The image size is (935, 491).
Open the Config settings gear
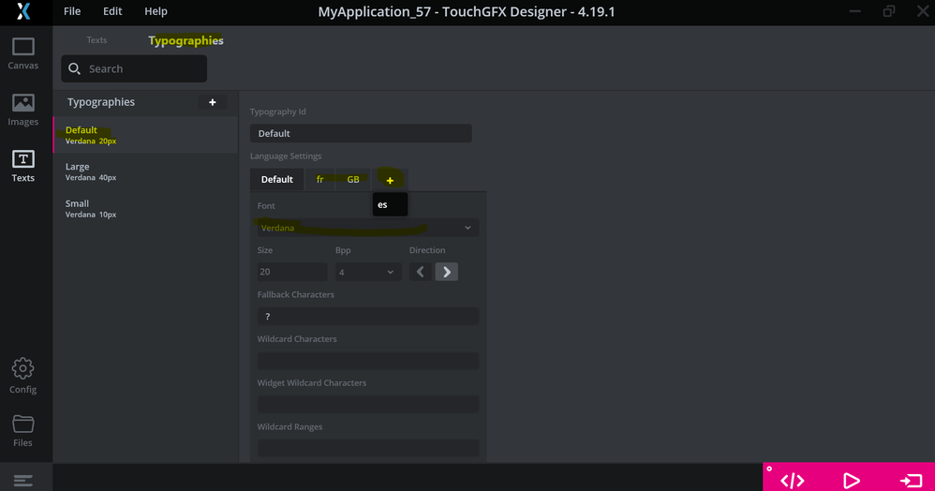[22, 376]
